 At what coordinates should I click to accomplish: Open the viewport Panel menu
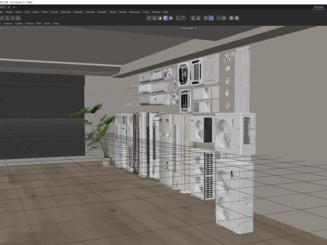click(x=47, y=24)
